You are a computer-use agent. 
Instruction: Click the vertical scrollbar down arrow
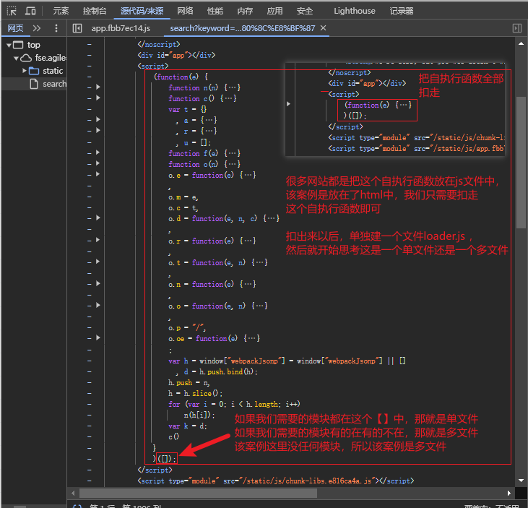click(x=521, y=481)
